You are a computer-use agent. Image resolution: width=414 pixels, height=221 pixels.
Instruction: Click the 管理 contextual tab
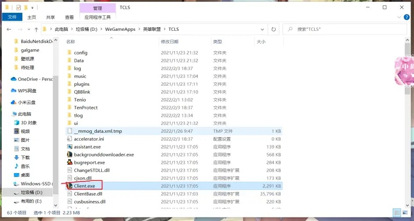[98, 8]
